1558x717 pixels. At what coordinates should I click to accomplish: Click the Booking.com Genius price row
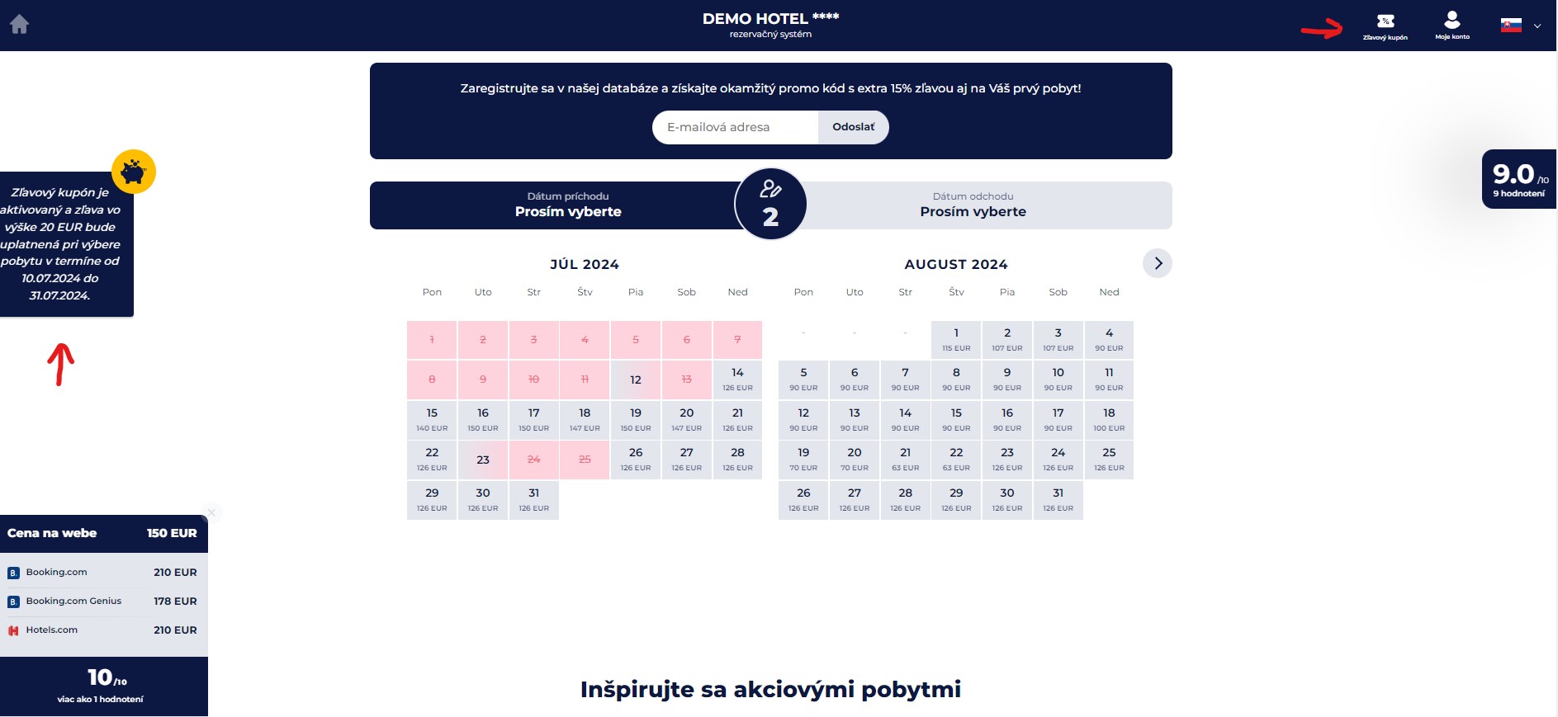coord(103,601)
